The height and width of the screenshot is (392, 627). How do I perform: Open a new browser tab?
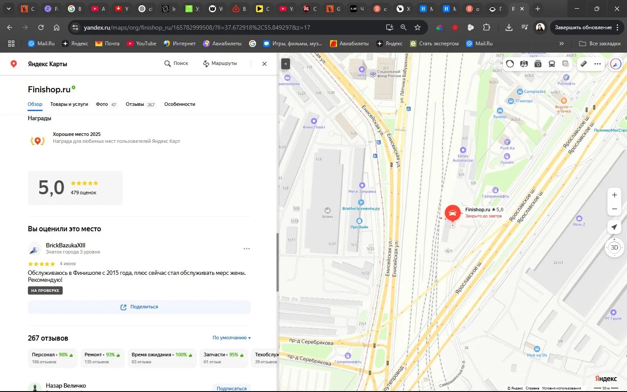point(538,9)
